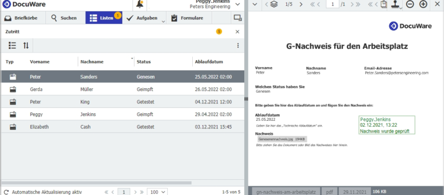
Task: Select the stamp tool in viewer
Action: pos(395,4)
